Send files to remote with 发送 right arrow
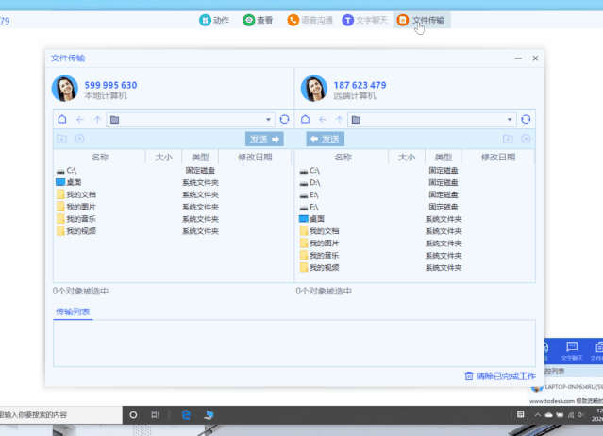603x436 pixels. point(264,139)
